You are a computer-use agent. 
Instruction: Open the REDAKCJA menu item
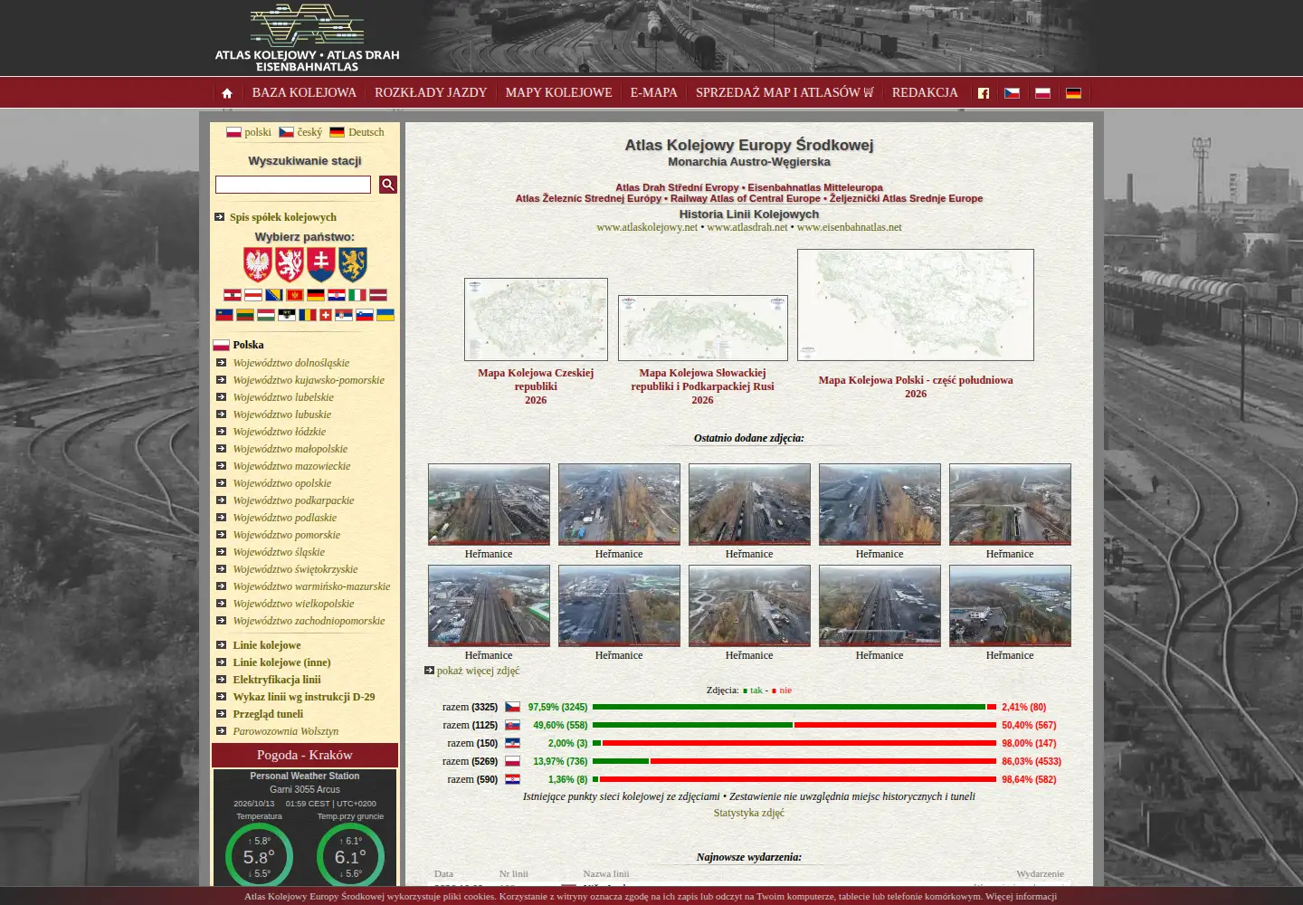(925, 92)
